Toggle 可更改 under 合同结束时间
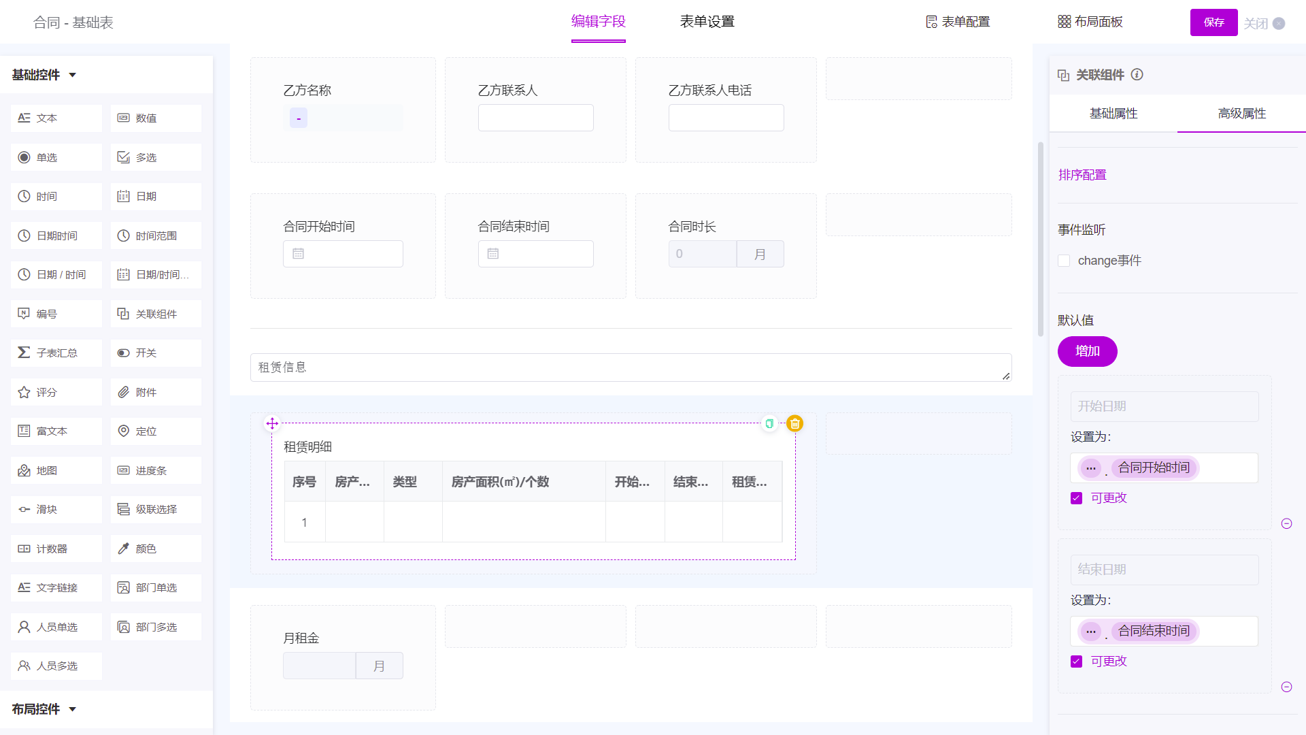This screenshot has height=735, width=1306. click(1076, 661)
